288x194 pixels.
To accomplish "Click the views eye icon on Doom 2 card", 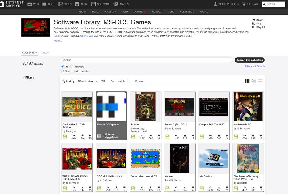I will pos(176,136).
